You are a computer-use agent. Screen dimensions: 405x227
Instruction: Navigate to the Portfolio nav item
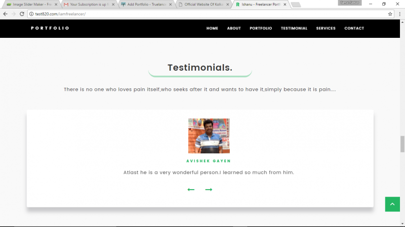[x=261, y=28]
